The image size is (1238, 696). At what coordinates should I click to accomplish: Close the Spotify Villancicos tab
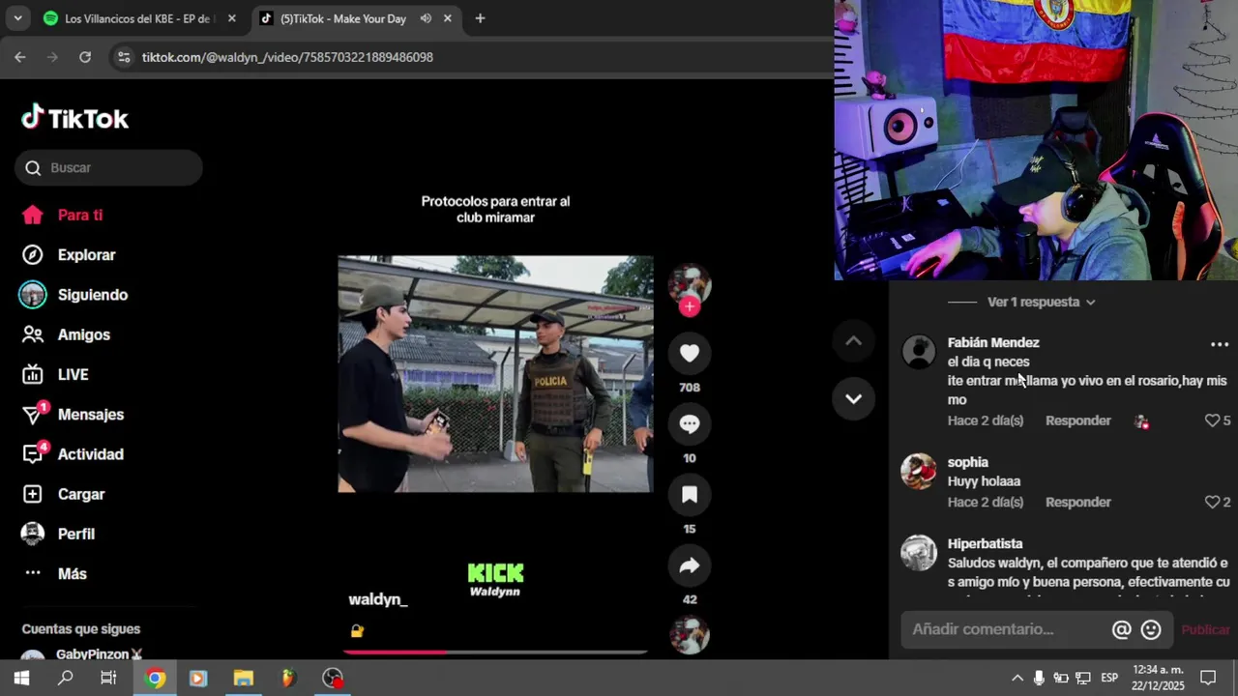(x=231, y=18)
